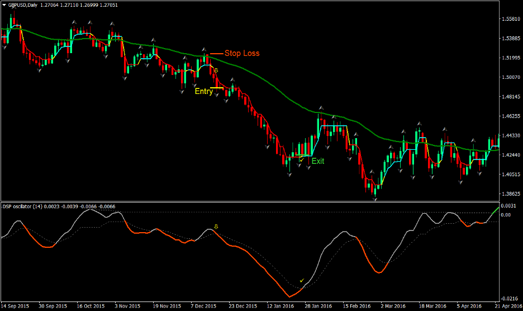Click the 1.50070 price axis label
523x311 pixels.
click(511, 77)
